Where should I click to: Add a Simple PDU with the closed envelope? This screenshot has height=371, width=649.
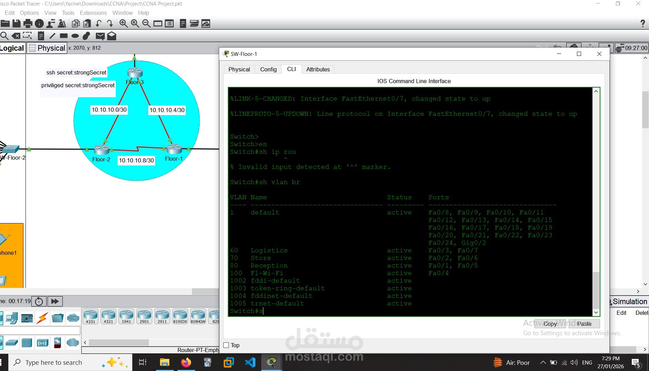click(100, 36)
